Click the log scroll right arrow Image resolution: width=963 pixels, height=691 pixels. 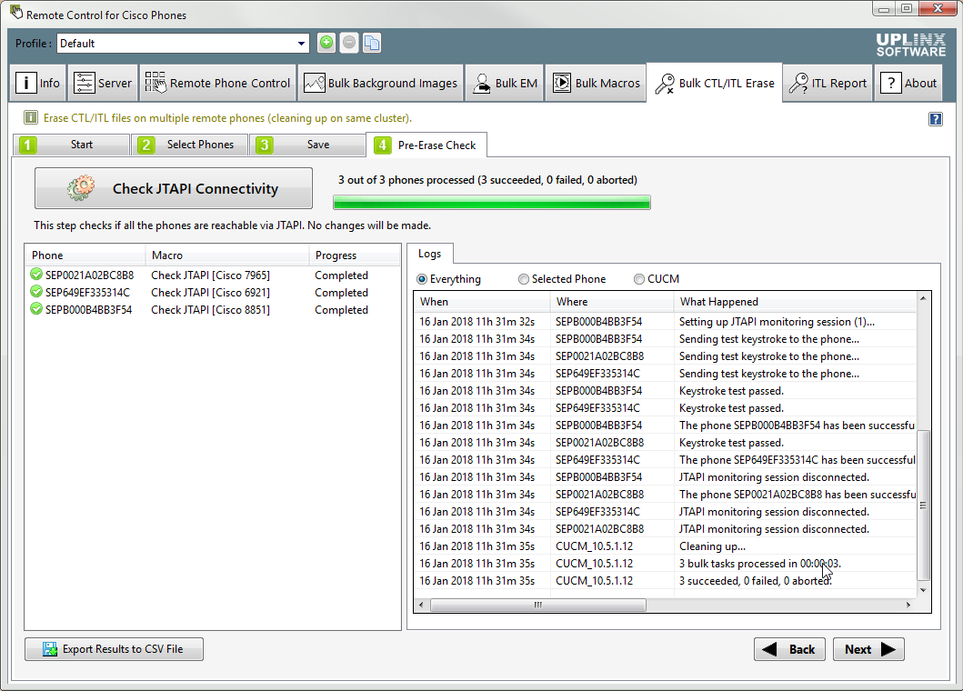click(x=908, y=605)
